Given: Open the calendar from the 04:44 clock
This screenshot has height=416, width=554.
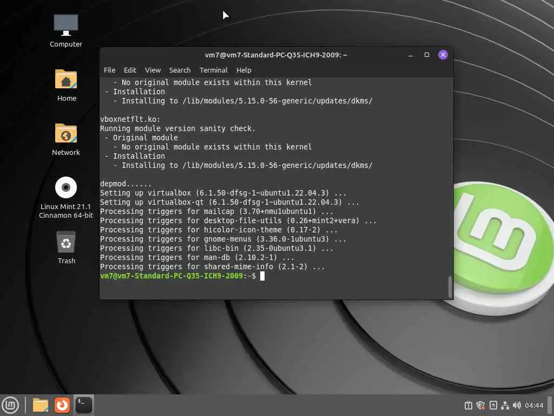Looking at the screenshot, I should [x=534, y=405].
